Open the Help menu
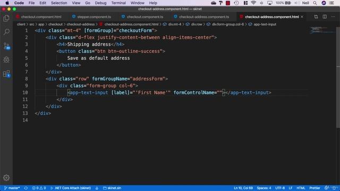 click(x=153, y=3)
